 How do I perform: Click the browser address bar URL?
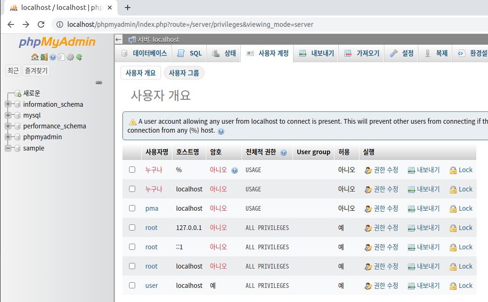point(190,24)
